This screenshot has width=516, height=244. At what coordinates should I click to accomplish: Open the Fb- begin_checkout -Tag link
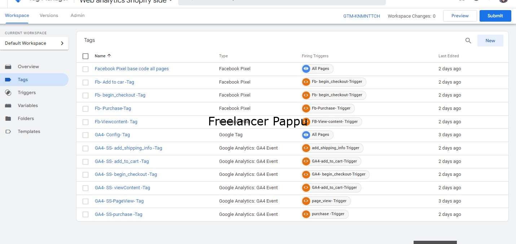(x=120, y=95)
